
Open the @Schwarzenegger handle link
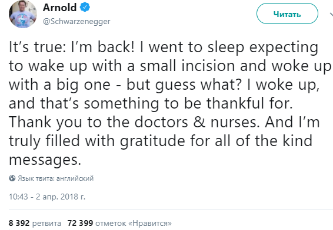(x=76, y=21)
